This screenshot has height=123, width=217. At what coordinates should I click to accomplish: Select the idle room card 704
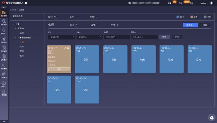[87, 59]
